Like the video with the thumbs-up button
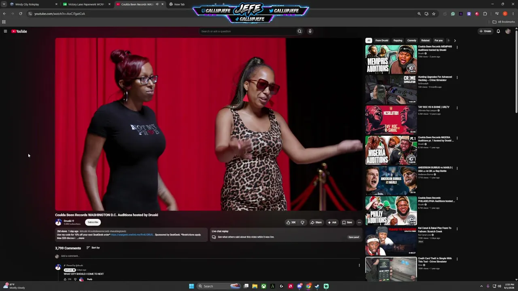The width and height of the screenshot is (518, 291). (x=291, y=222)
